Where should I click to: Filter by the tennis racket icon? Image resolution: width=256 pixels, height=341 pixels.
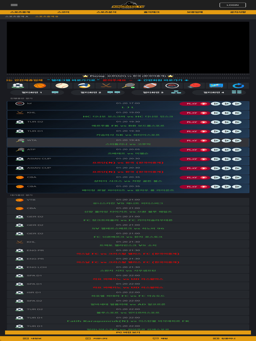click(128, 86)
